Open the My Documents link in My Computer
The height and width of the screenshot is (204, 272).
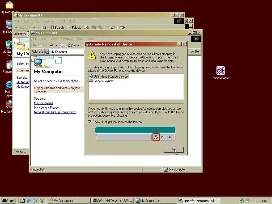[43, 103]
